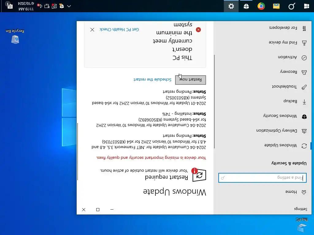Click Restart required update status icon
The image size is (314, 235).
point(198,175)
